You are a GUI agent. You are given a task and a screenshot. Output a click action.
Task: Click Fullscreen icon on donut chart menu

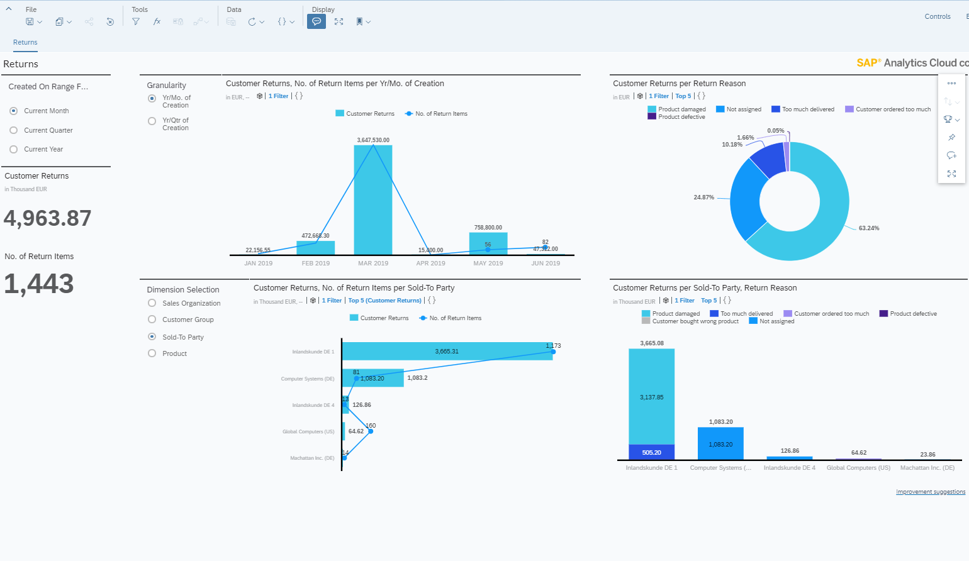point(951,174)
